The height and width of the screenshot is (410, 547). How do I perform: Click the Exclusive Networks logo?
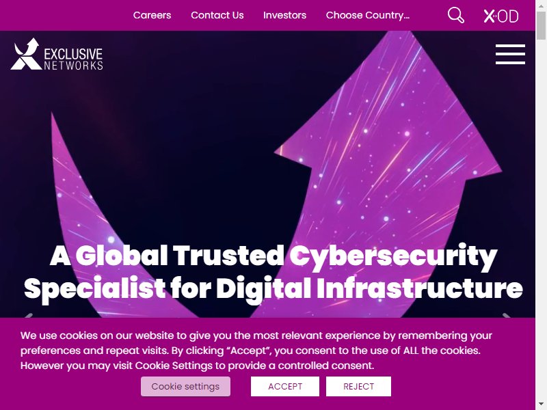[57, 54]
